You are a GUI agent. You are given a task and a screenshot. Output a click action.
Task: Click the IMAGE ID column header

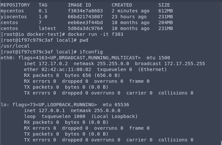pos(80,5)
